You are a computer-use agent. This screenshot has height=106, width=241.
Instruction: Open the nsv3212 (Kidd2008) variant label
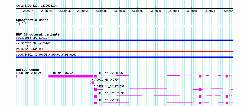(31, 49)
